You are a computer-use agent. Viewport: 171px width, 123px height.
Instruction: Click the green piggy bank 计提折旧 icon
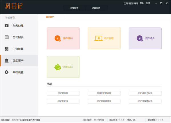pos(57,67)
